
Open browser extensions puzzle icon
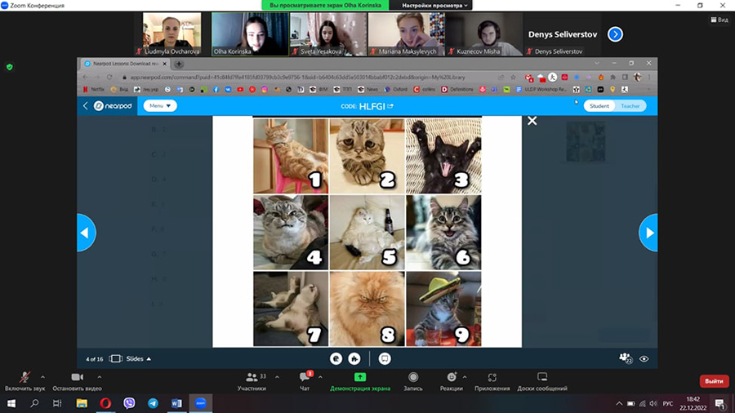pyautogui.click(x=612, y=78)
